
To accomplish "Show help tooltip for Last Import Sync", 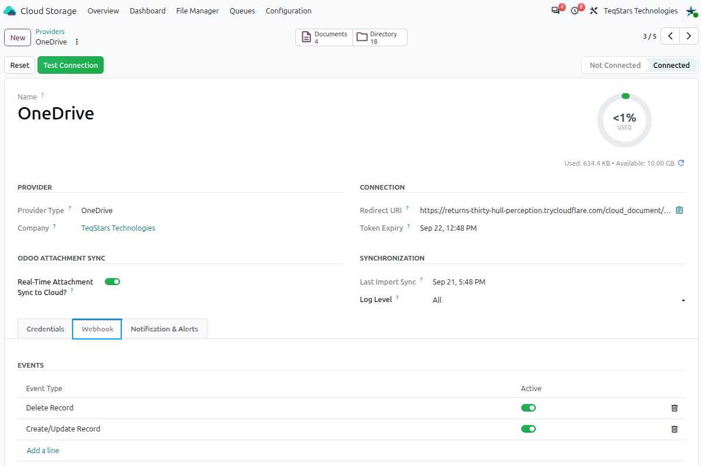I will pos(421,280).
